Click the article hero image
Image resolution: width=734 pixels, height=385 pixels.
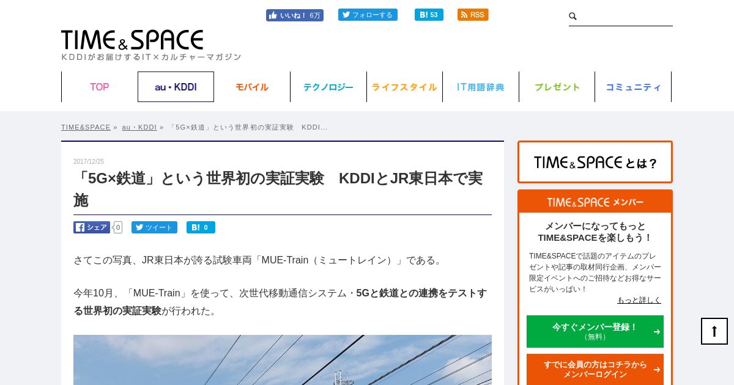[283, 360]
